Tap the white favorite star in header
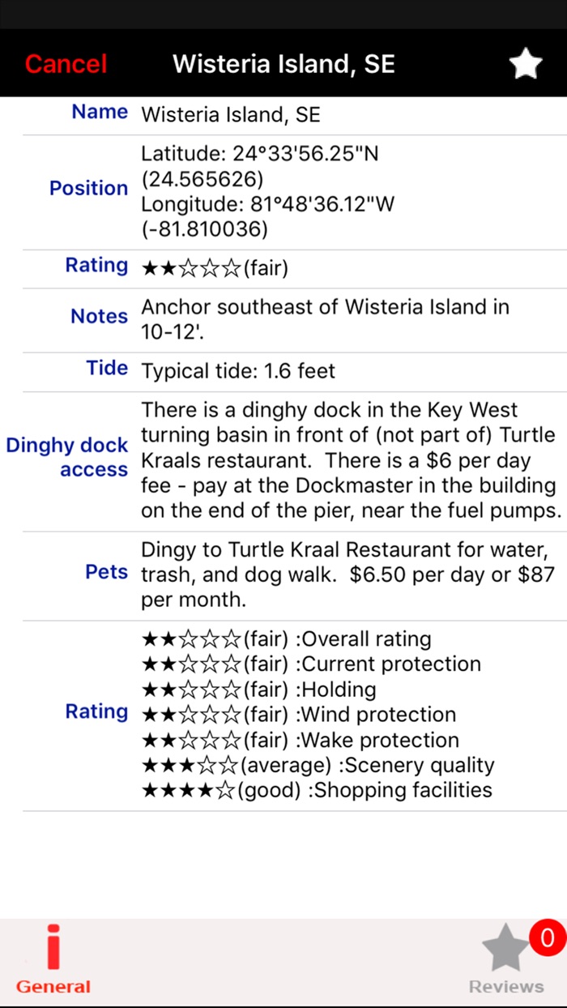 click(x=525, y=64)
